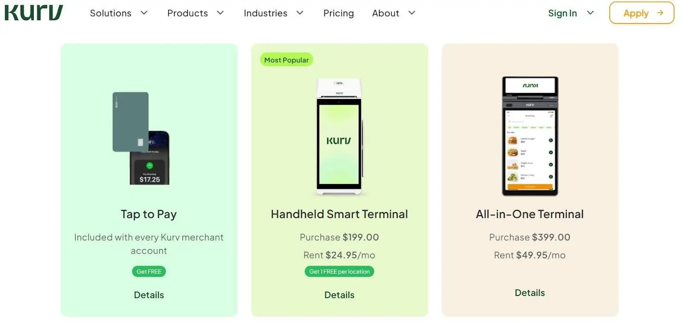Screen dimensions: 683x322
Task: Click the Get FREE badge on Tap to Pay
Action: pos(149,271)
